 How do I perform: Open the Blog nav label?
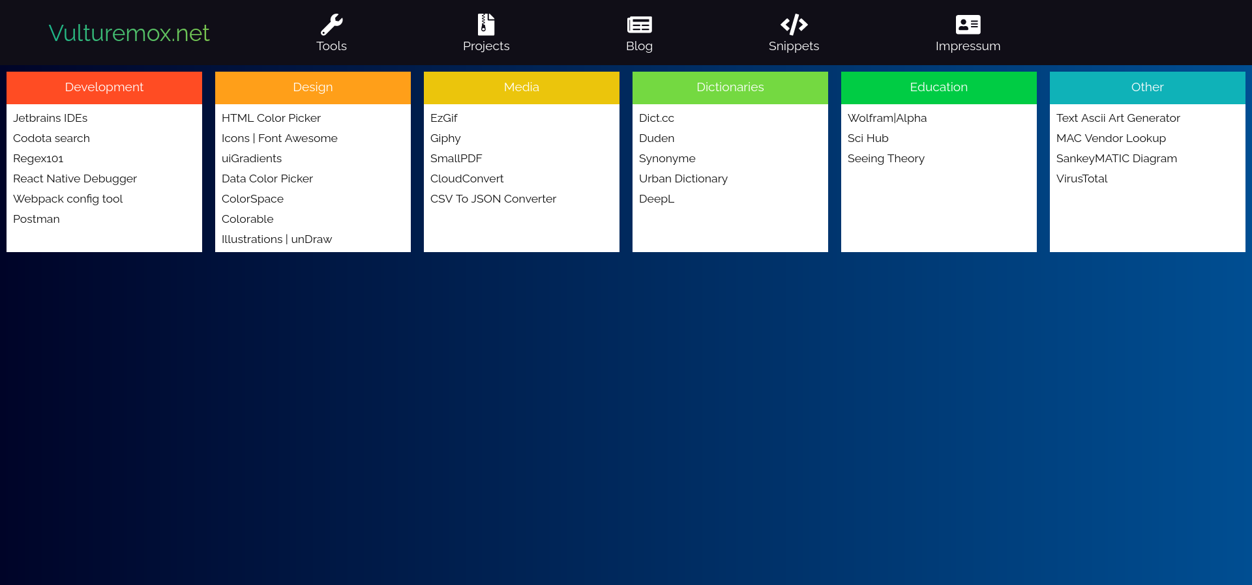pyautogui.click(x=639, y=46)
